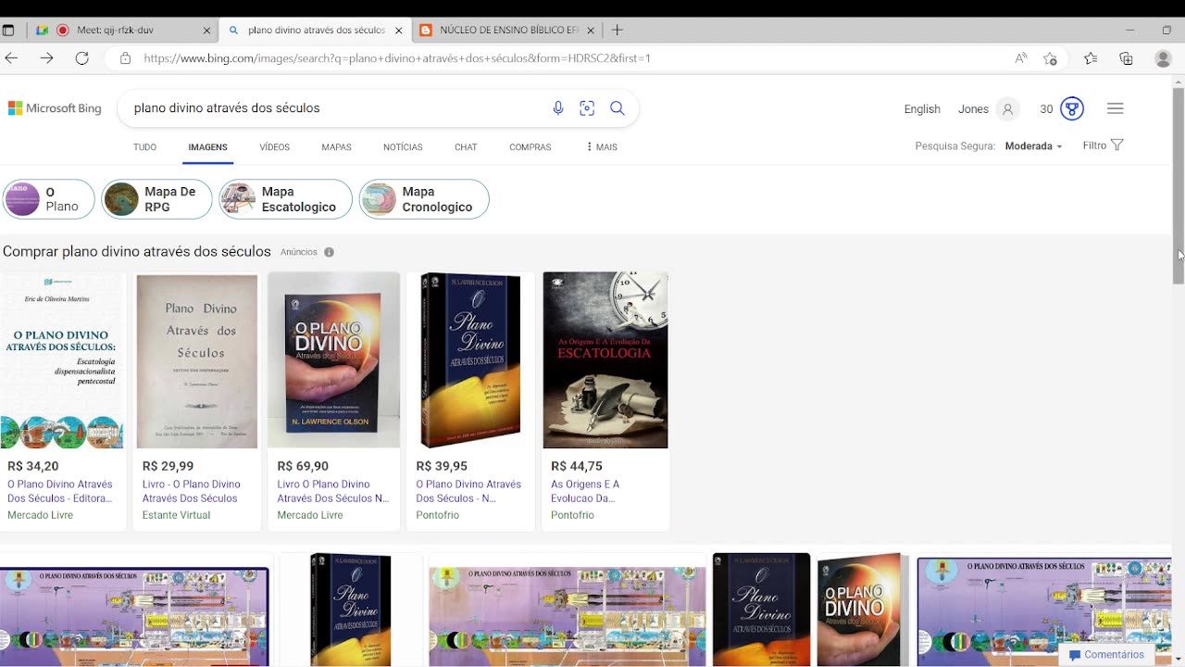The image size is (1185, 667).
Task: Switch to NÚCLEO DE ENSINO BÍBLICO tab
Action: click(507, 30)
